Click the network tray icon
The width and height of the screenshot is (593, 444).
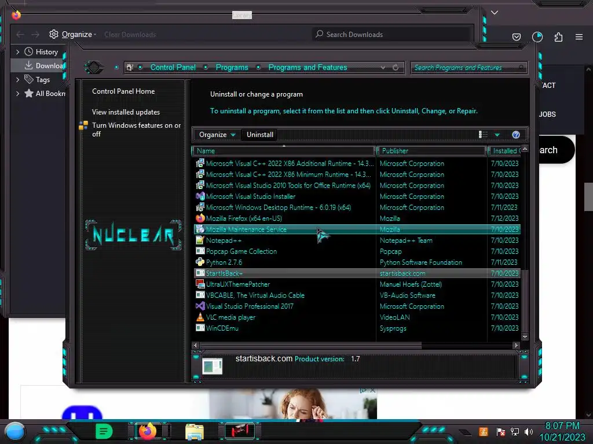[514, 431]
